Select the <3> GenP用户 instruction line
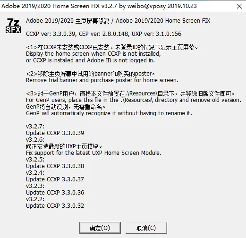Screen dimensions: 246x238 130,93
